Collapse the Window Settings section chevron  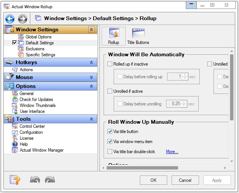coord(92,29)
